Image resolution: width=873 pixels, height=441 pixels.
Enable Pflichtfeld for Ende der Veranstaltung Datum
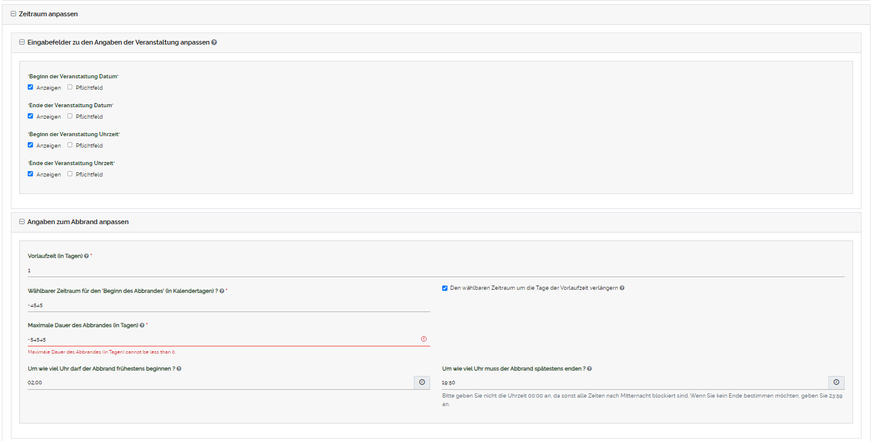pos(70,116)
